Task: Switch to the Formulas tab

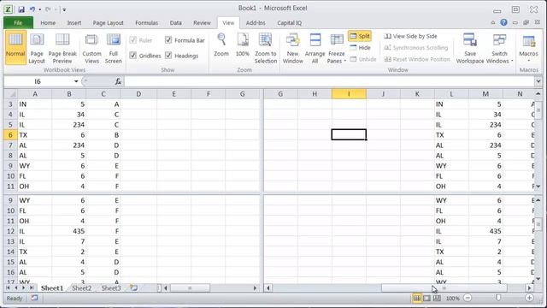Action: [146, 23]
